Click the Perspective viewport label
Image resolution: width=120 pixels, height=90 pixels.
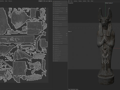tap(71, 3)
